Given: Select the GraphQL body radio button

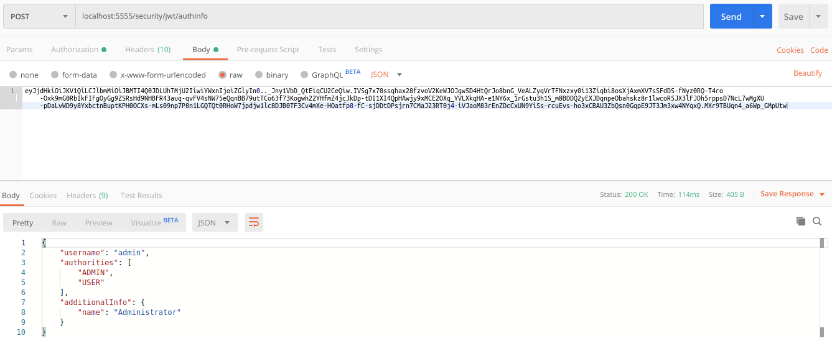Looking at the screenshot, I should [305, 75].
